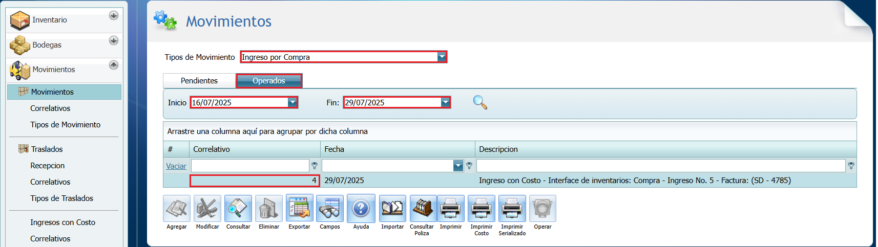Focus the Fecha filter input field
This screenshot has width=878, height=247.
(x=388, y=166)
